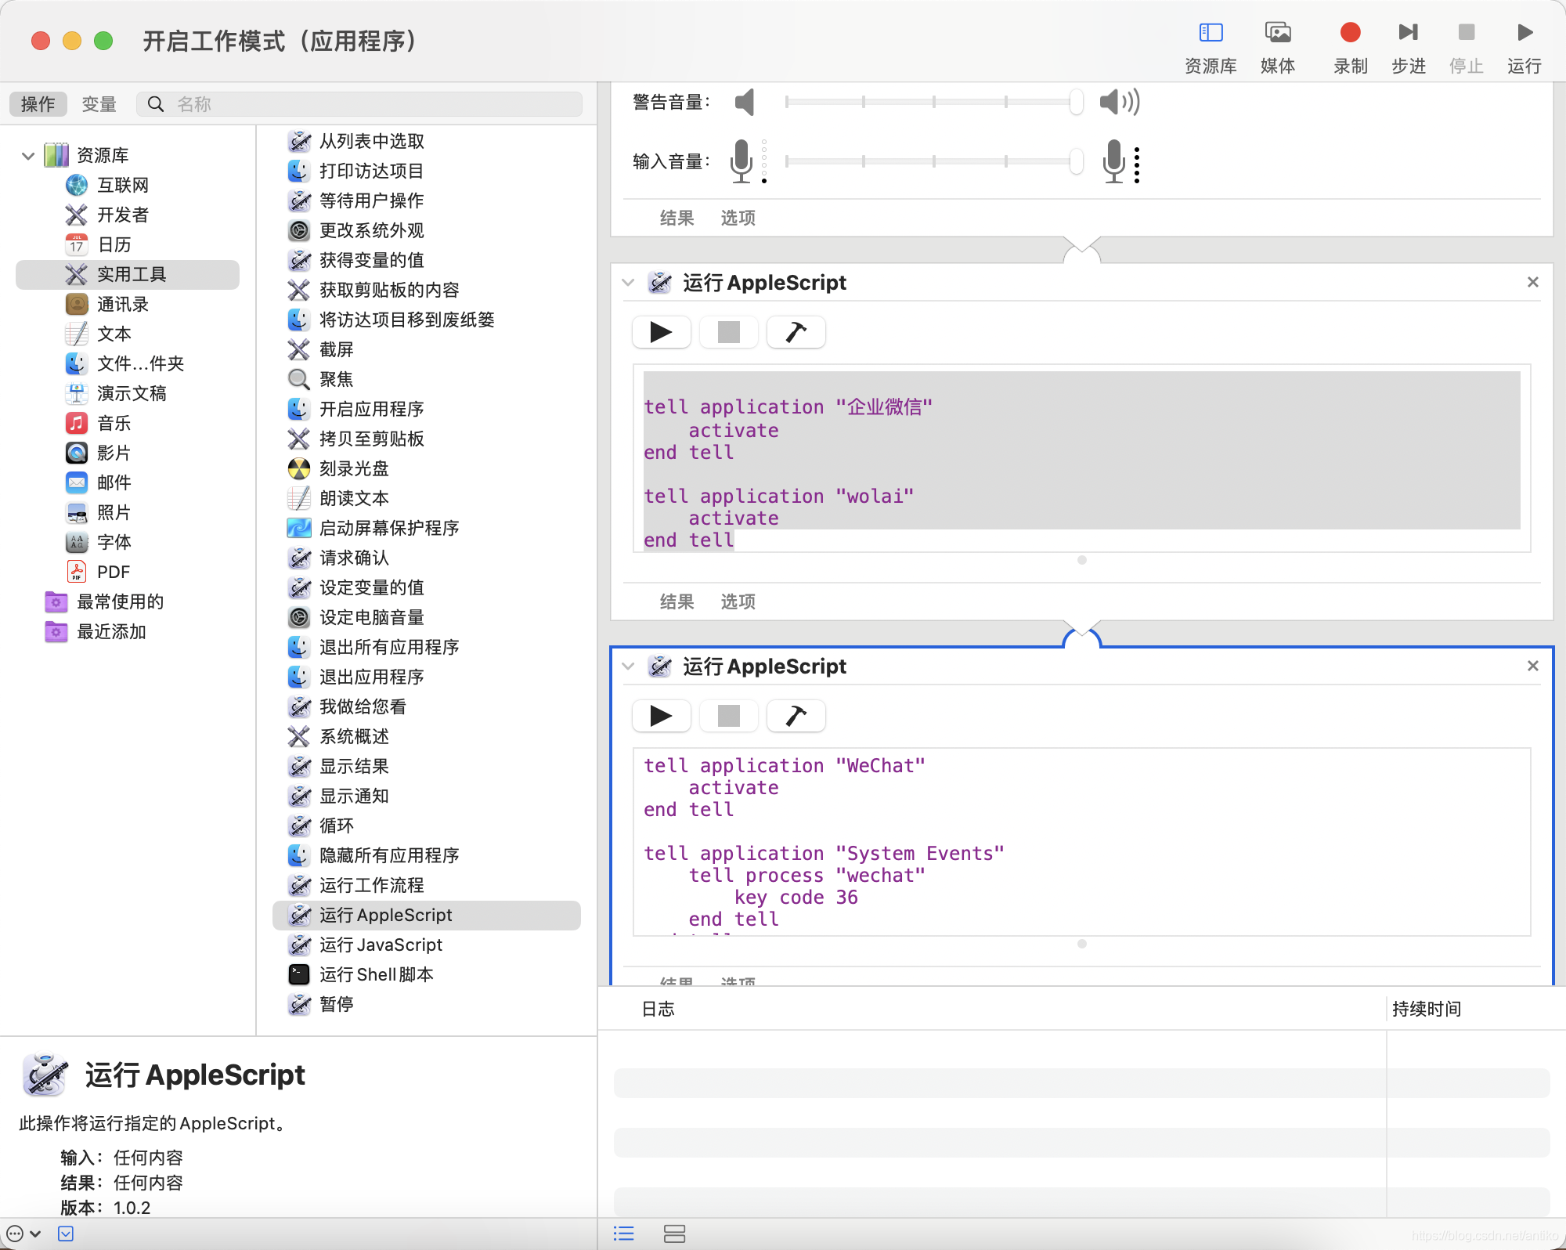Show the variables pane view icon

(674, 1234)
